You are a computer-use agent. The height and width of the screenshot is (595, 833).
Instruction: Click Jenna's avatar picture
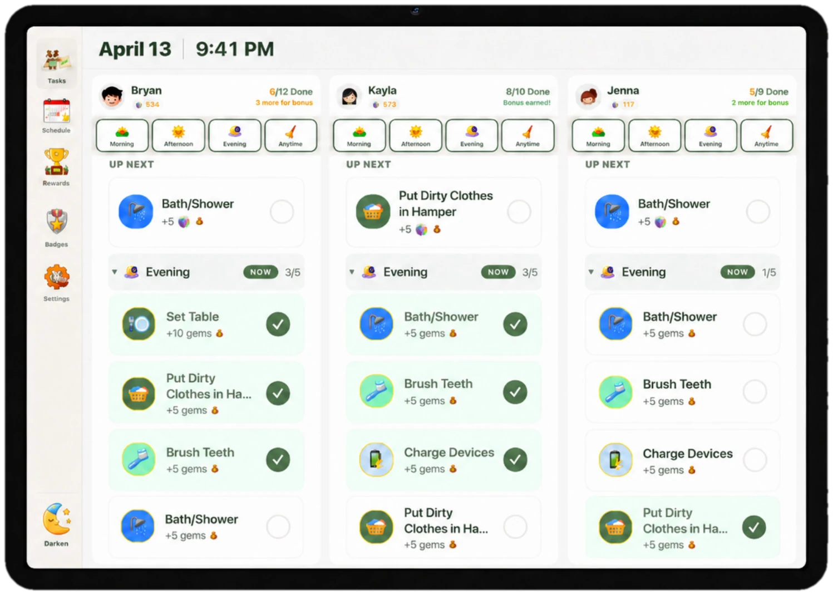coord(588,96)
